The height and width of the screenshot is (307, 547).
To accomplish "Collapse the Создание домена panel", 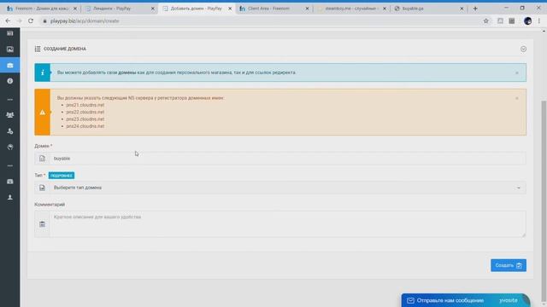I will [x=523, y=49].
